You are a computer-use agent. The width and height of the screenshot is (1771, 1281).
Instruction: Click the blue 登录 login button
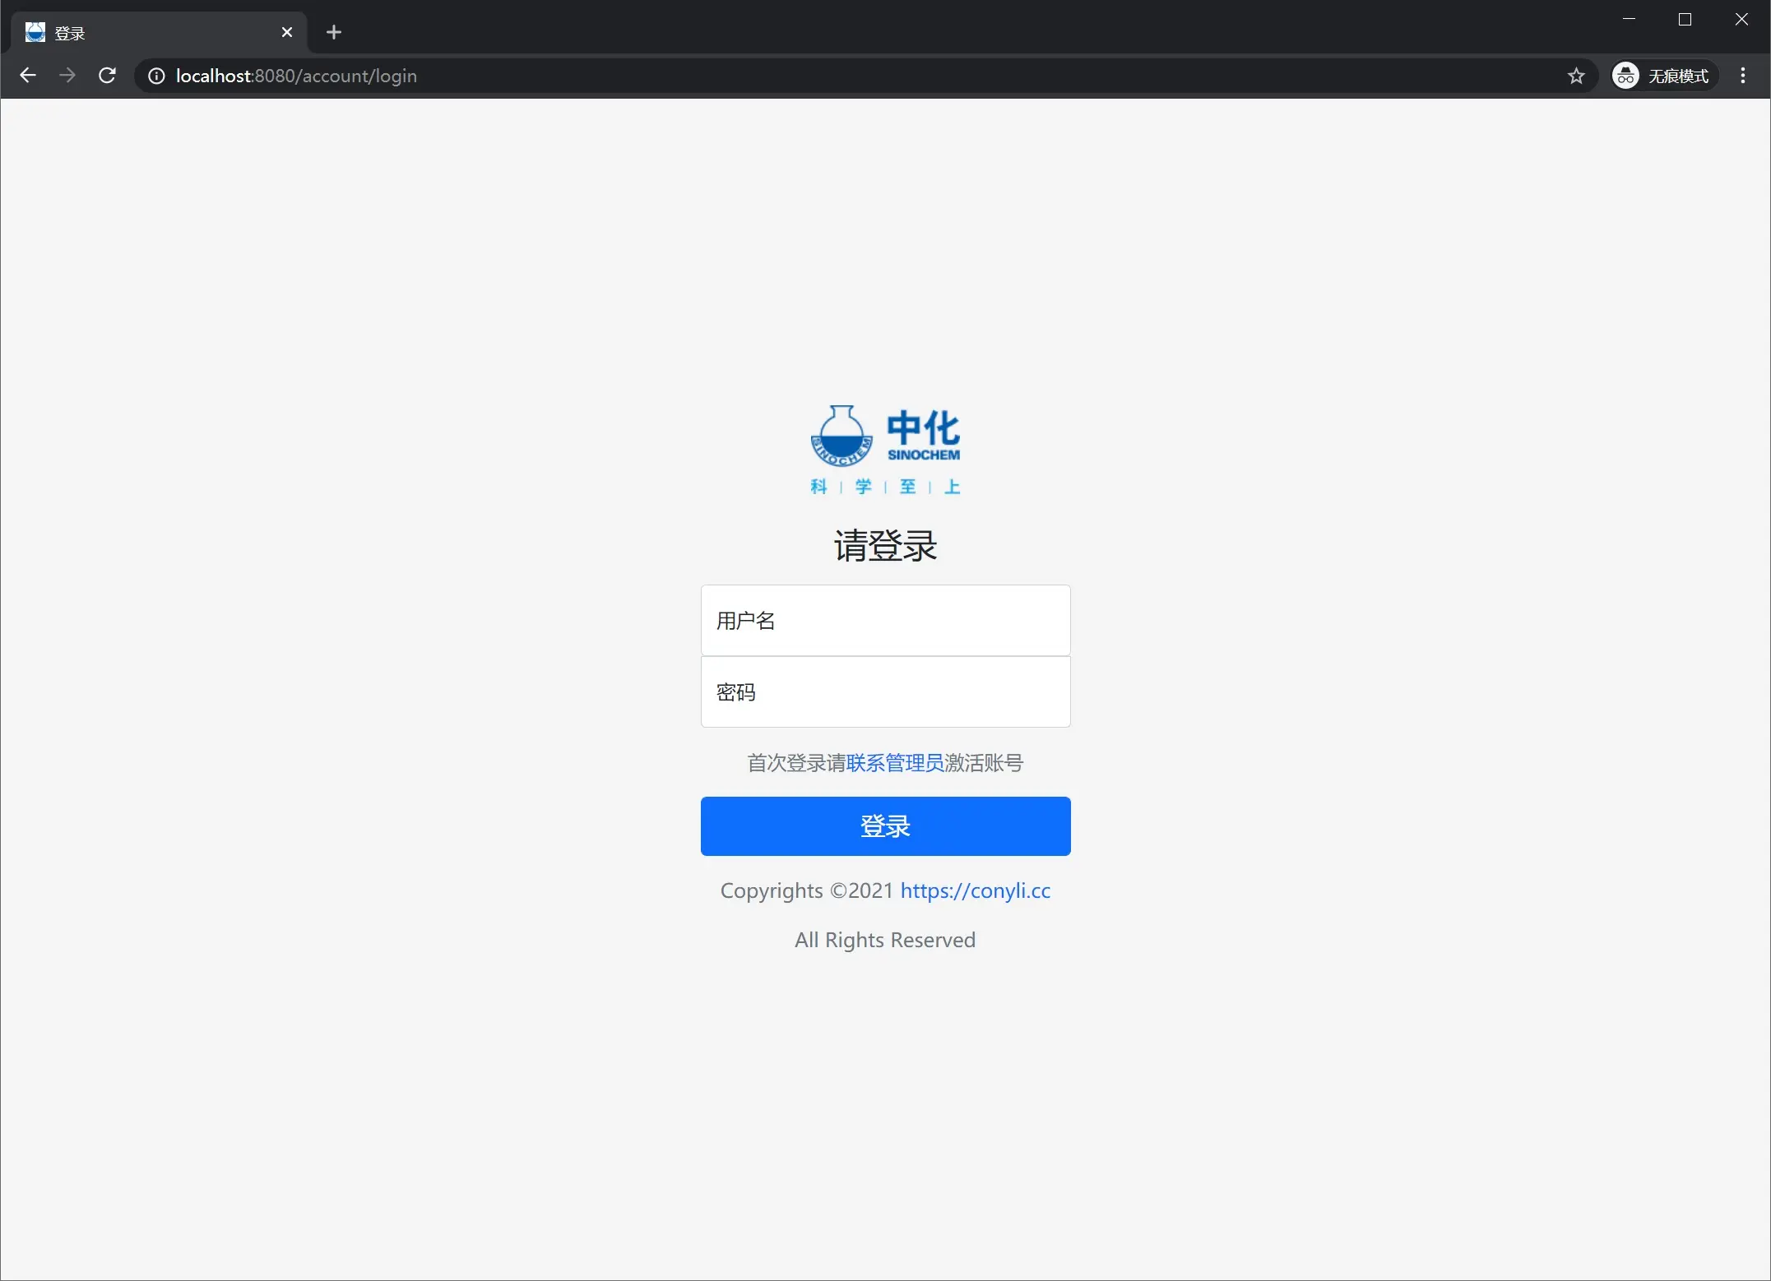pos(885,825)
